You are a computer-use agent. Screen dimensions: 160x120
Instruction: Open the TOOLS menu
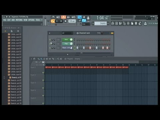pos(38,20)
